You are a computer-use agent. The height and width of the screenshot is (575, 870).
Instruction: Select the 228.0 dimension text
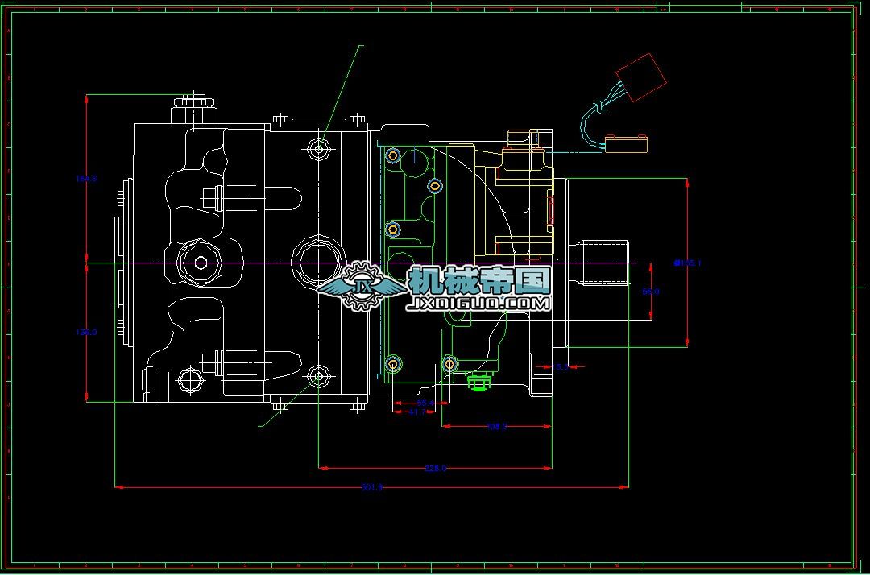tap(436, 469)
